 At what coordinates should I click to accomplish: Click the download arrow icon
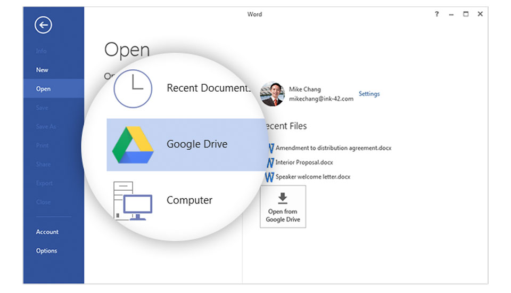pos(283,198)
